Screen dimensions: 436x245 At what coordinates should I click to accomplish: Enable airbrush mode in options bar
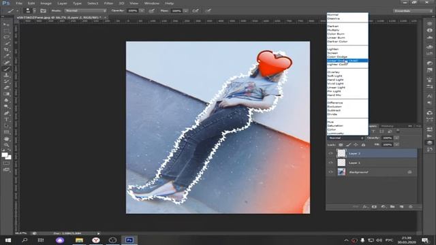click(196, 11)
